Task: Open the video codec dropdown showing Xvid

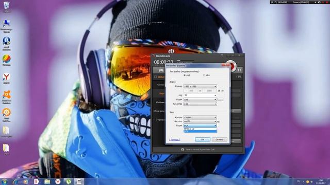Action: point(200,100)
